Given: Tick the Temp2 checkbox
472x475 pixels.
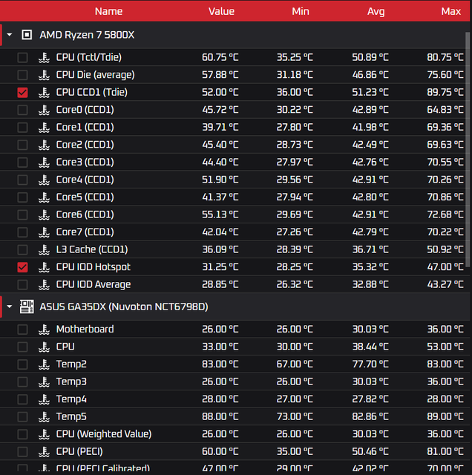Looking at the screenshot, I should click(22, 364).
